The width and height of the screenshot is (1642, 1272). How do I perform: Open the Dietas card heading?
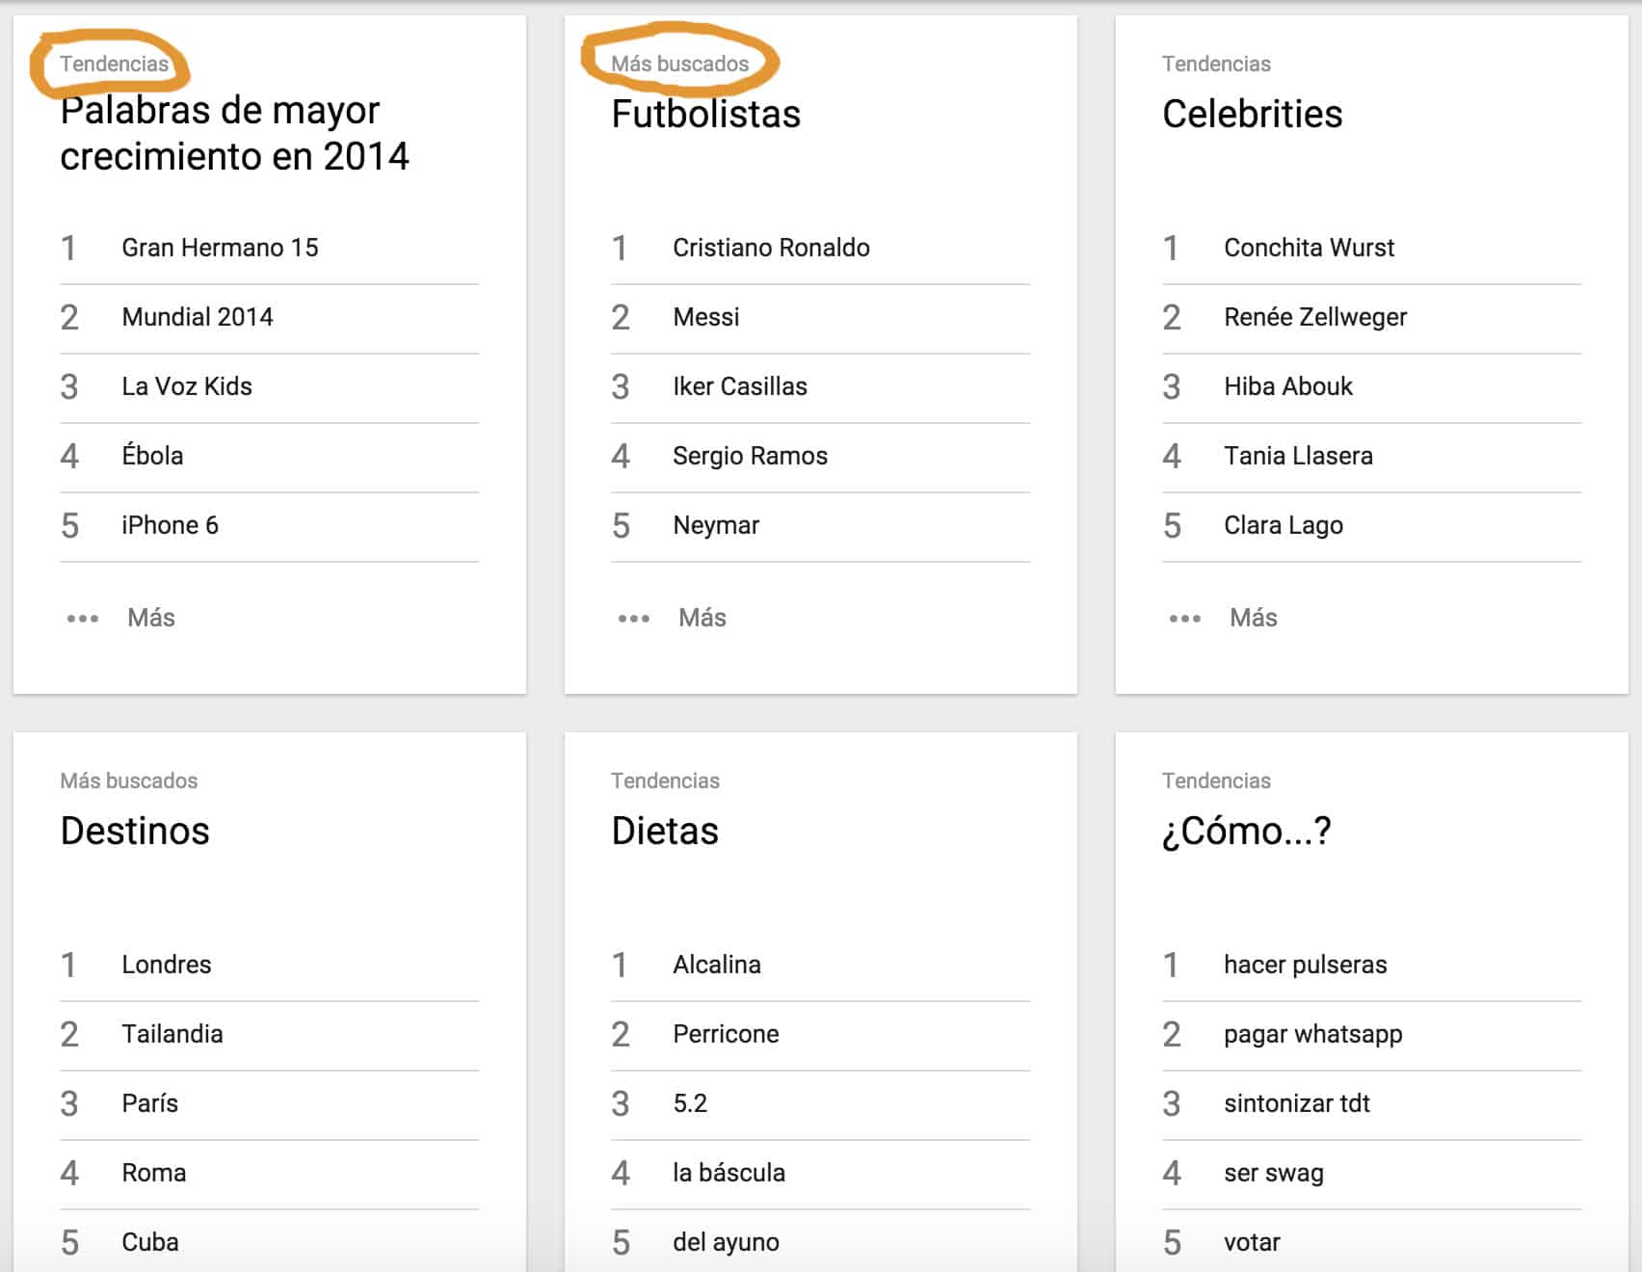tap(665, 831)
